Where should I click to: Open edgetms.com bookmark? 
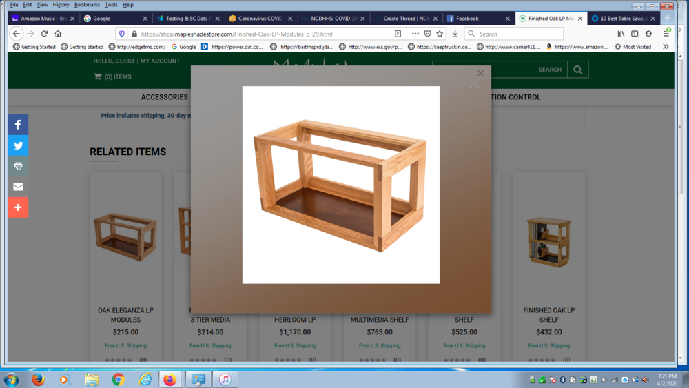tap(137, 47)
